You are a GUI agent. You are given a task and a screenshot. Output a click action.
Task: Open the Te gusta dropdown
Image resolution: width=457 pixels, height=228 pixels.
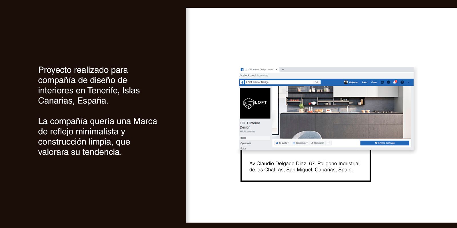[x=282, y=143]
